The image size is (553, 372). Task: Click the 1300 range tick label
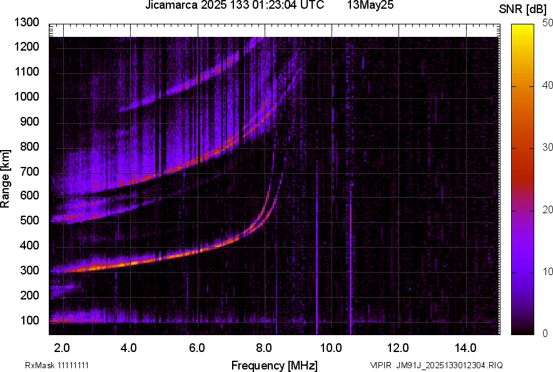26,23
